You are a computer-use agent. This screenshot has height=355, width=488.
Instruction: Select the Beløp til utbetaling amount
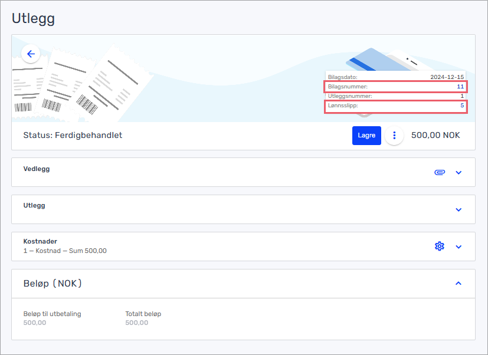point(35,323)
